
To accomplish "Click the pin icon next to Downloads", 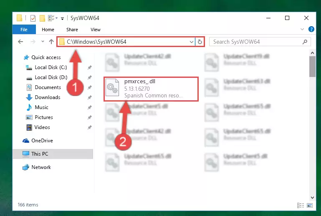I will (89, 97).
